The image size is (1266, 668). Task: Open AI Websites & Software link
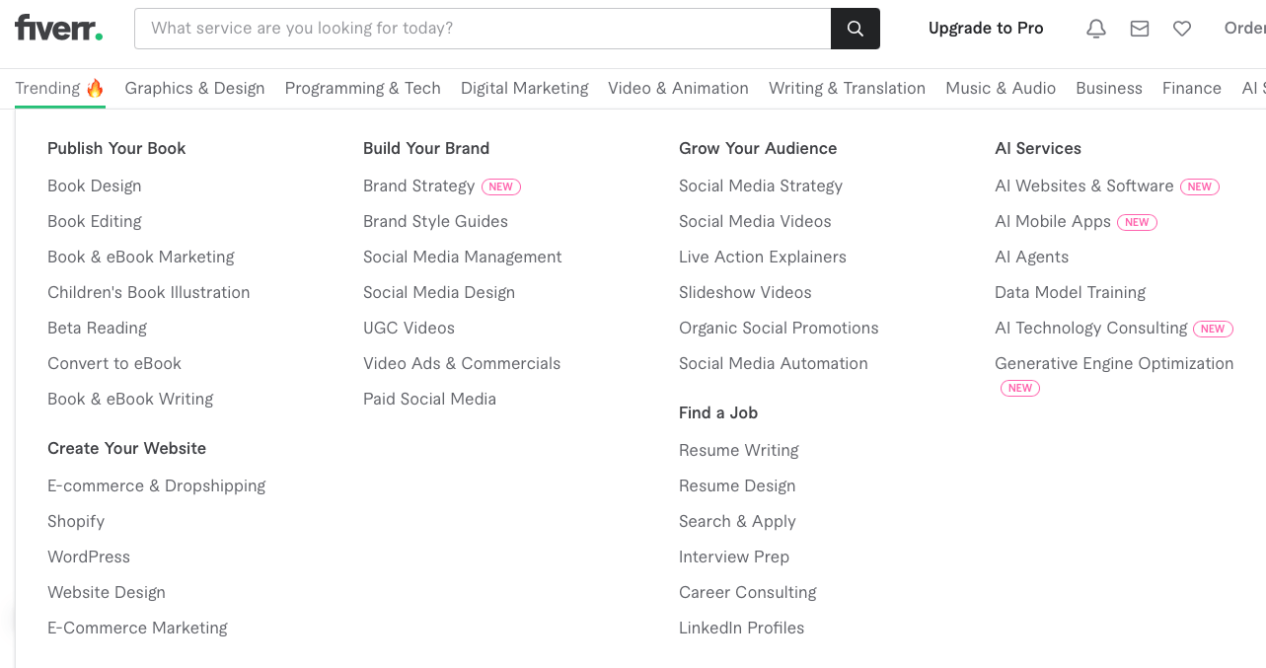(1083, 186)
